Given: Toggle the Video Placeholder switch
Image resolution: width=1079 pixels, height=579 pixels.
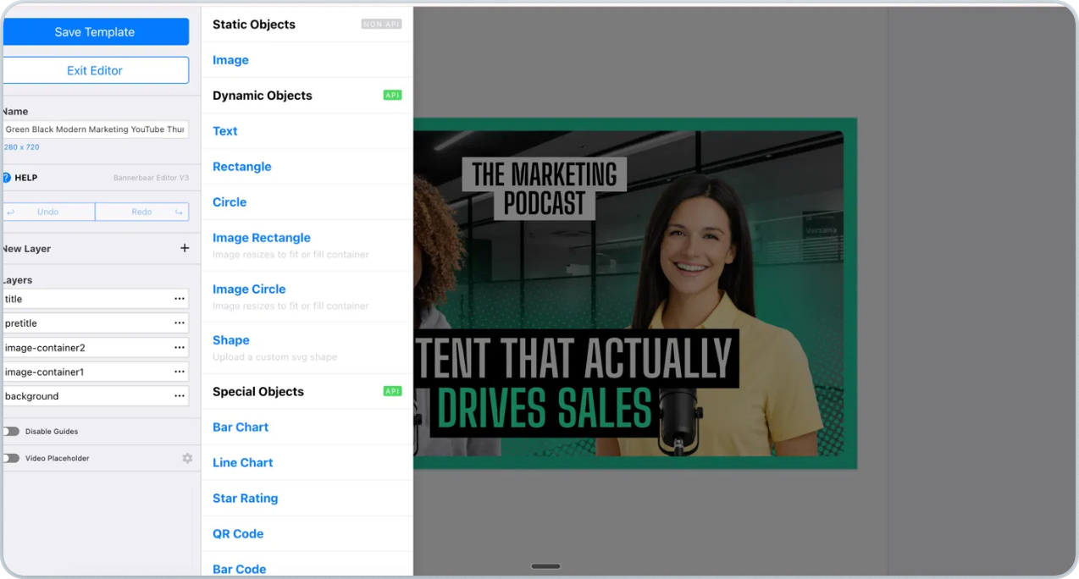Looking at the screenshot, I should pos(10,458).
